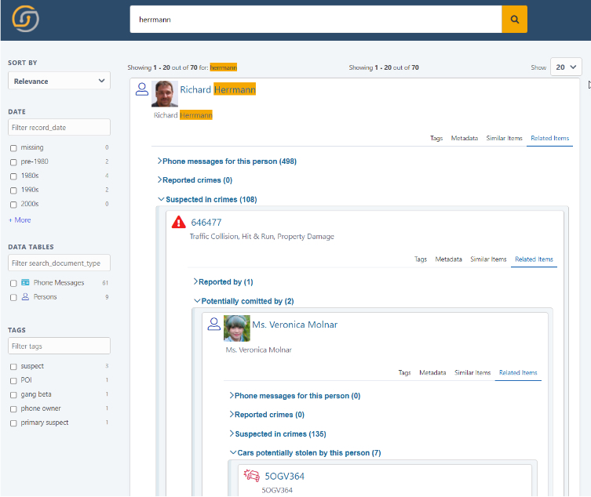Open Similar Items tab for Veronica Molnar
This screenshot has width=591, height=497.
pos(472,373)
